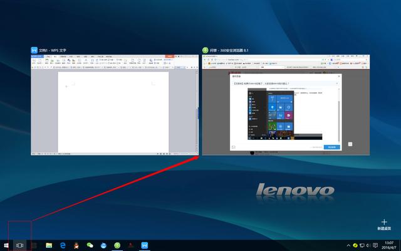
Task: Open the Action Center notifications icon
Action: (375, 245)
